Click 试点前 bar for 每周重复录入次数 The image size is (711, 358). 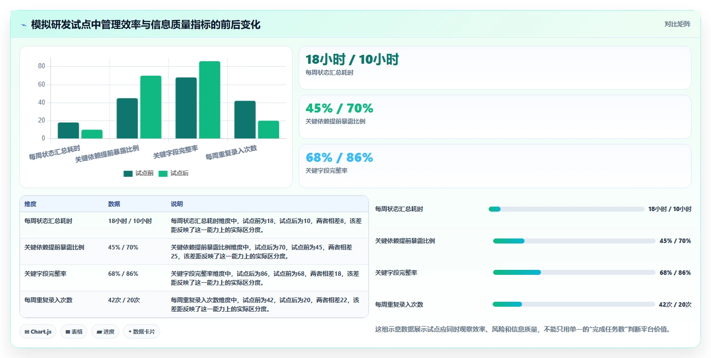pyautogui.click(x=245, y=119)
